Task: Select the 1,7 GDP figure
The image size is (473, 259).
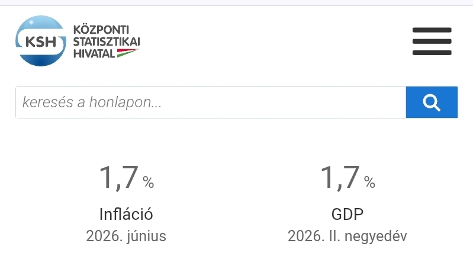Action: 340,177
